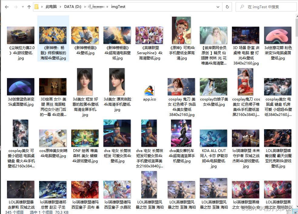The height and width of the screenshot is (214, 298).
Task: Click the vertical scrollbar up arrow
Action: click(x=297, y=17)
